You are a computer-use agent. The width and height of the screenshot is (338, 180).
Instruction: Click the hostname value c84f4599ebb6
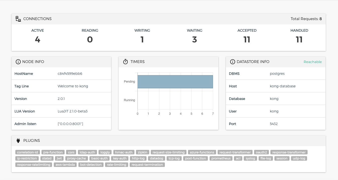(x=70, y=74)
